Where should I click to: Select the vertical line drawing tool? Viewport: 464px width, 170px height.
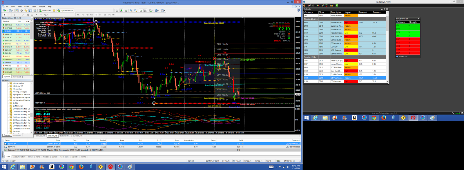coord(14,15)
